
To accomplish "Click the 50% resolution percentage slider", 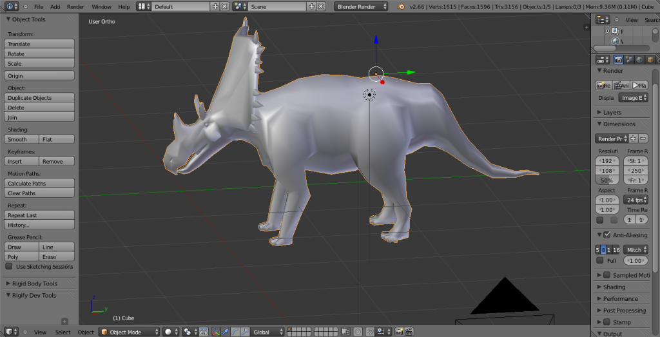I will click(607, 180).
